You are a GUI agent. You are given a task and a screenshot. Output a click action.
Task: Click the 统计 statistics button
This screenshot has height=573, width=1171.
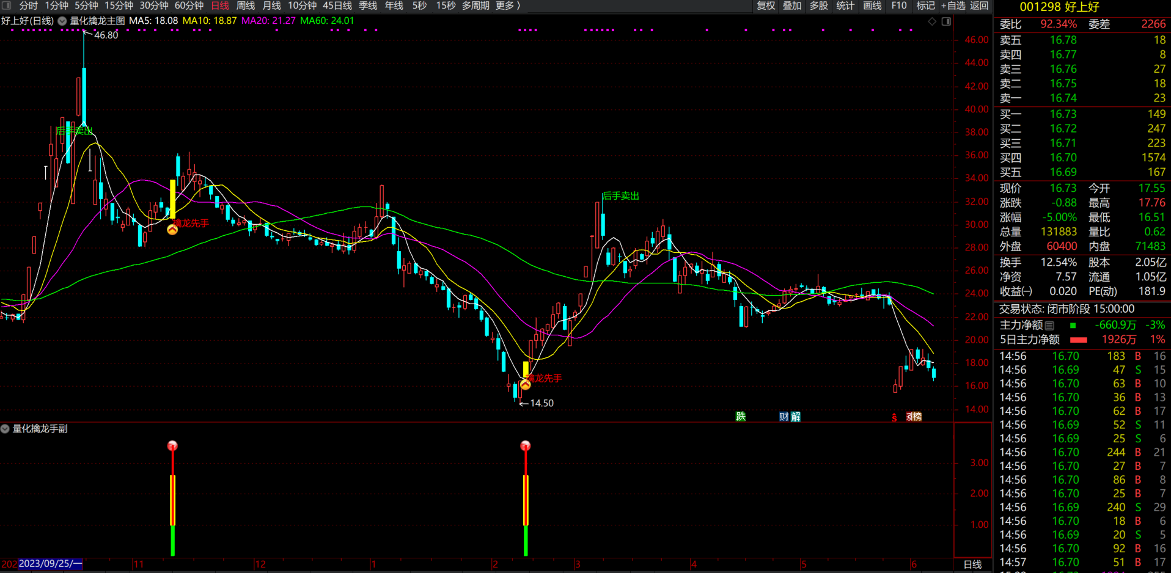pyautogui.click(x=845, y=5)
